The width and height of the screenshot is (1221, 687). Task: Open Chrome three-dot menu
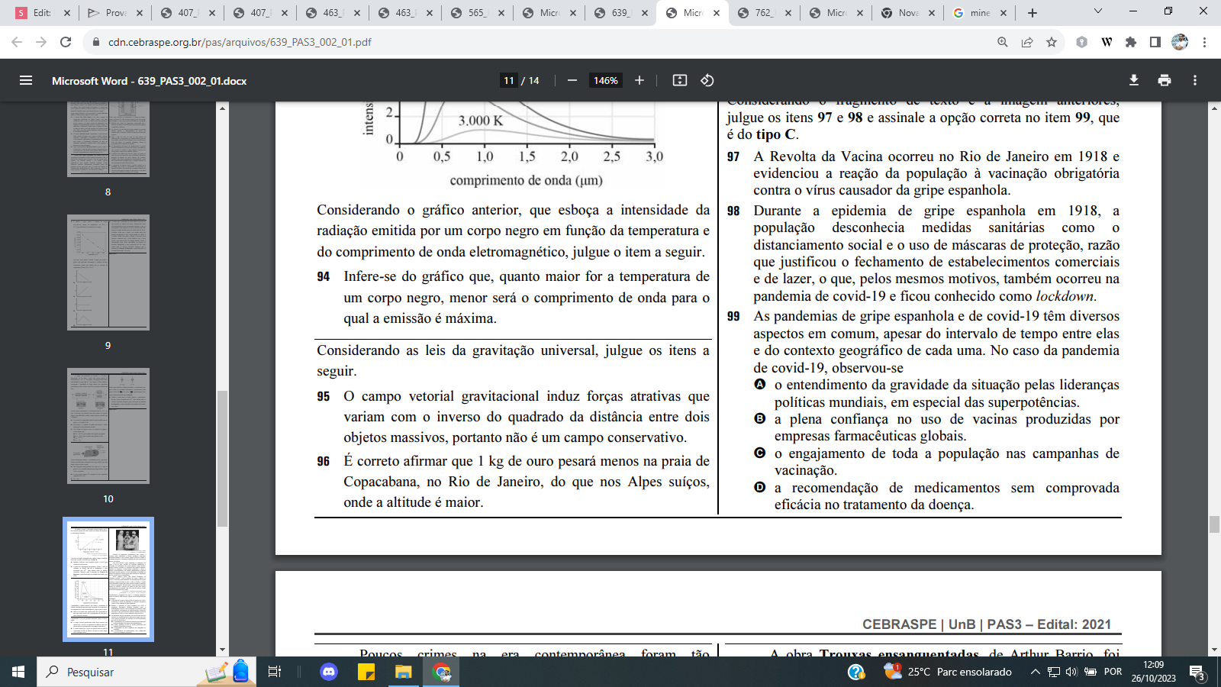pos(1204,42)
